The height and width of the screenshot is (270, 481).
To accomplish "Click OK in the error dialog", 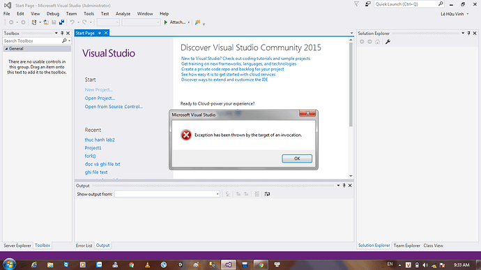I will pyautogui.click(x=297, y=158).
